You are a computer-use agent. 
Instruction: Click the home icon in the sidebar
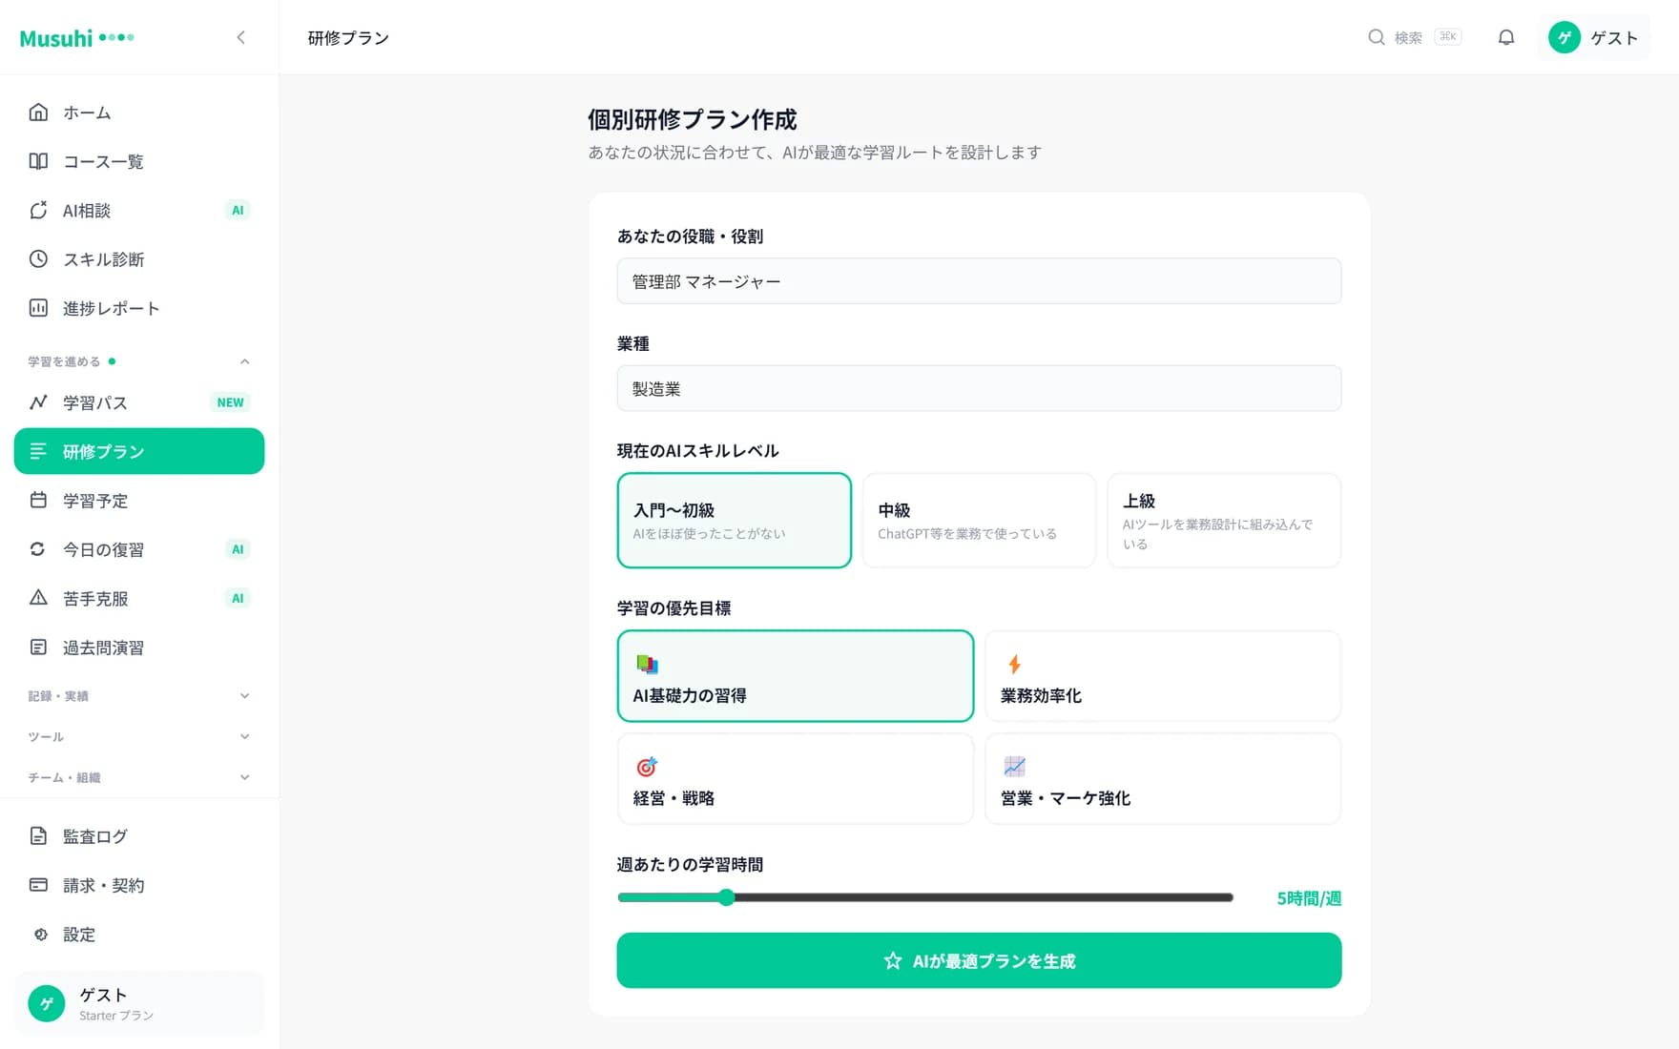tap(38, 113)
